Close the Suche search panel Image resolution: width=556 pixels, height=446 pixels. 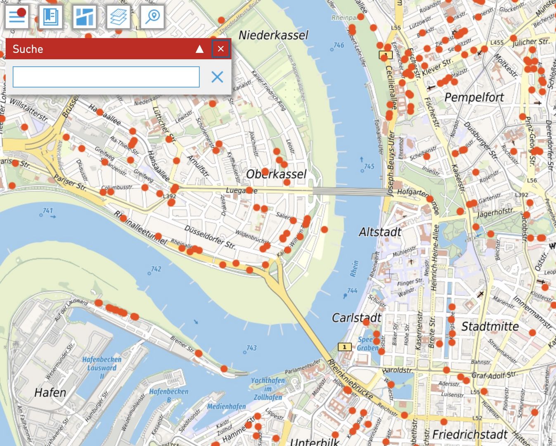(x=221, y=49)
